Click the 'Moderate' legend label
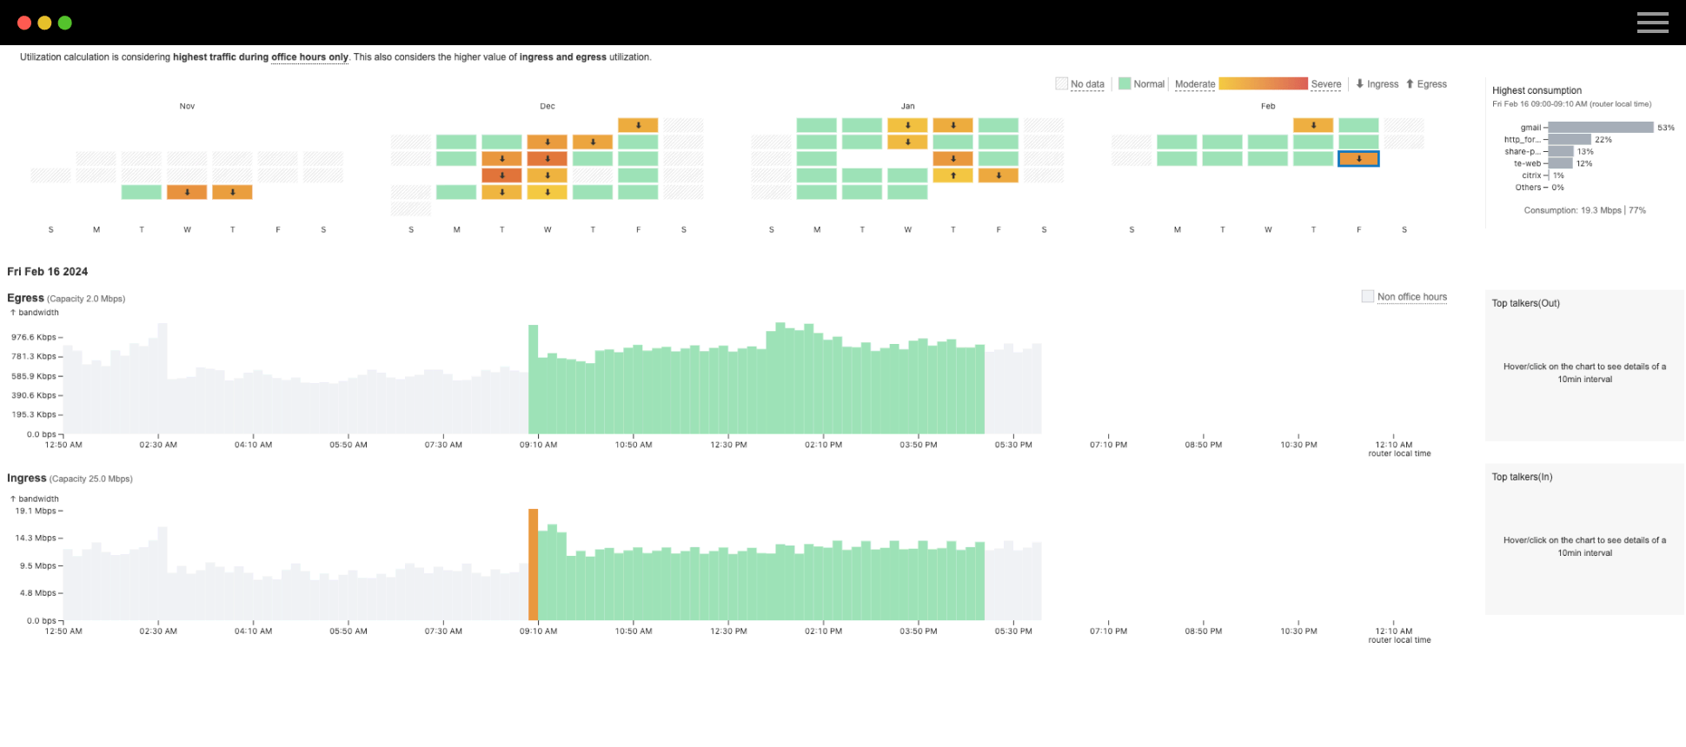1686x747 pixels. (x=1195, y=84)
